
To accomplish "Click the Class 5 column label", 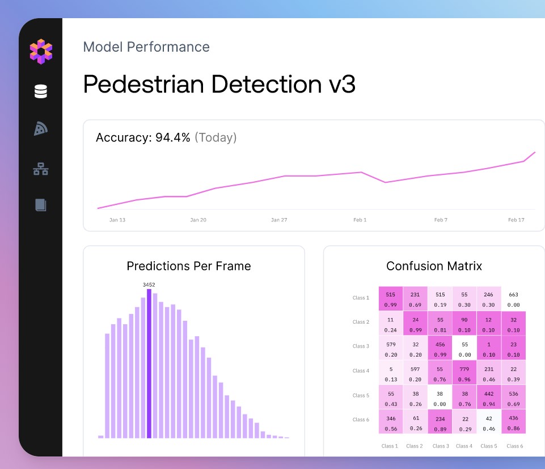I will [x=489, y=446].
